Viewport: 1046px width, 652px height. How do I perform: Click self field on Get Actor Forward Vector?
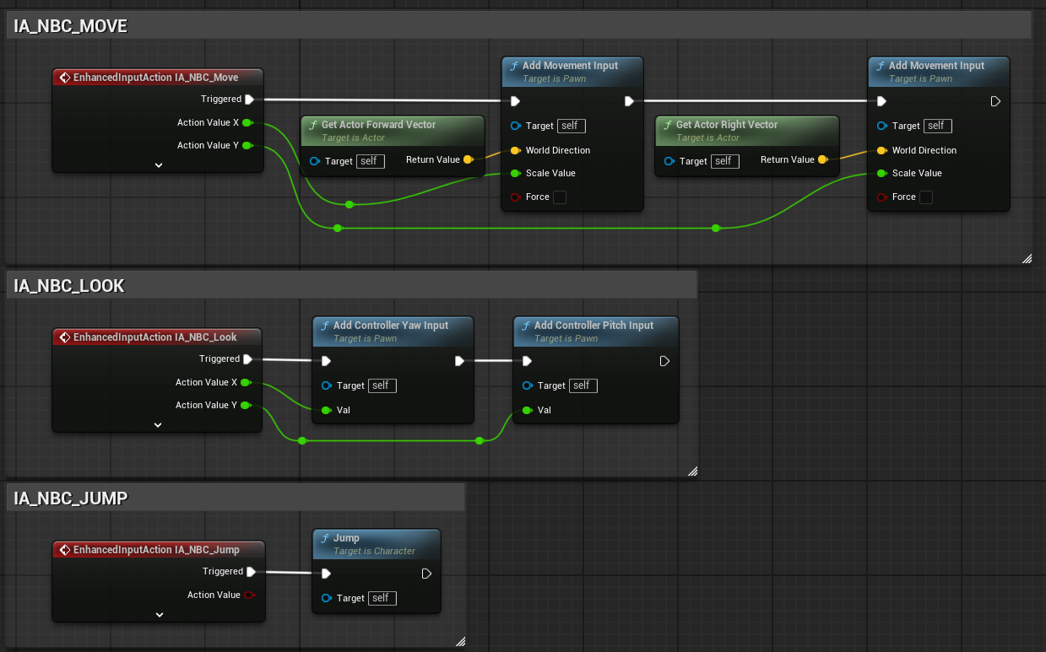click(371, 161)
